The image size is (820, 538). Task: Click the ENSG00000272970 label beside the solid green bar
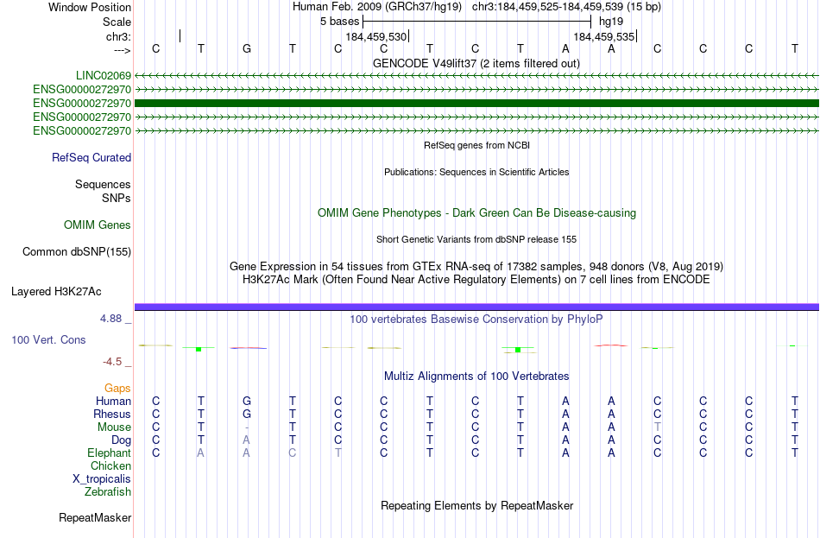(82, 103)
